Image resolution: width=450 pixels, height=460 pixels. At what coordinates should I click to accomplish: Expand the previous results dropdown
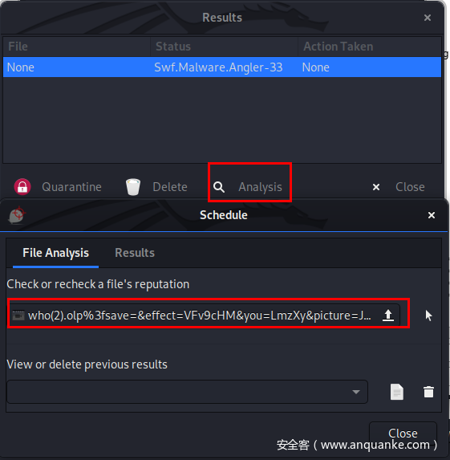click(x=187, y=392)
